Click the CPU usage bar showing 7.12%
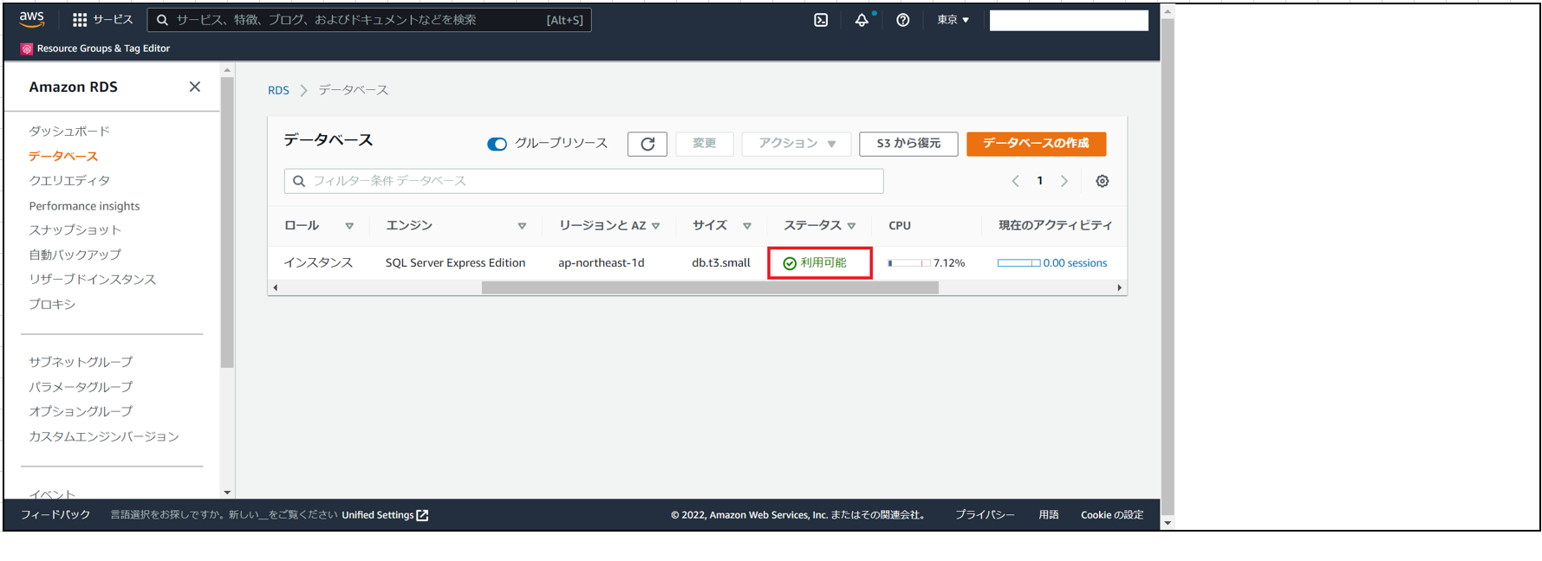Image resolution: width=1542 pixels, height=561 pixels. tap(909, 263)
